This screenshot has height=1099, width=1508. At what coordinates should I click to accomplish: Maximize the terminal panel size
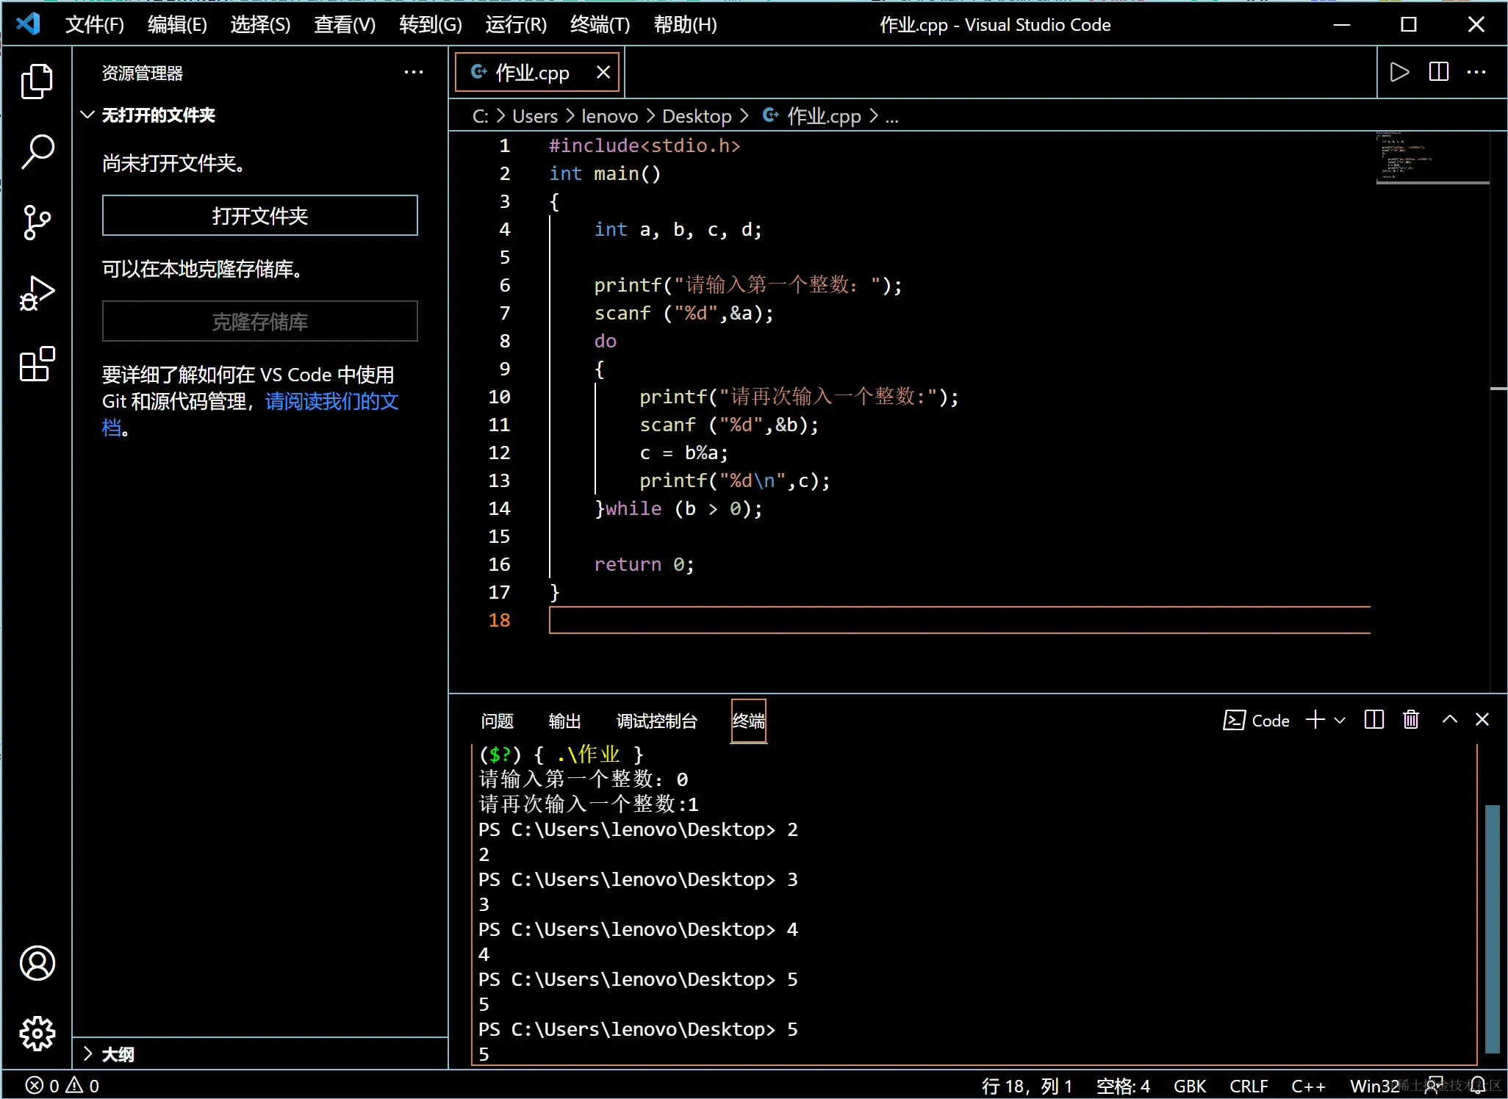click(x=1449, y=720)
